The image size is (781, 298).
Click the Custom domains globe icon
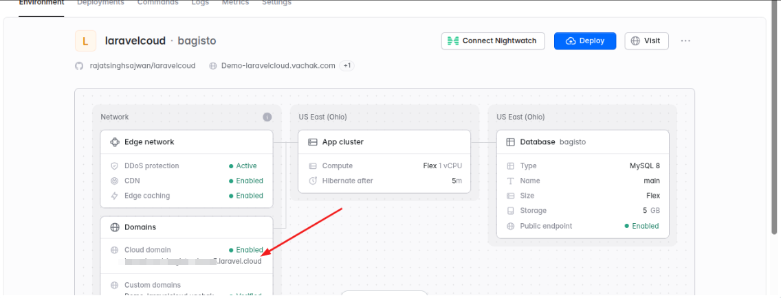(114, 285)
